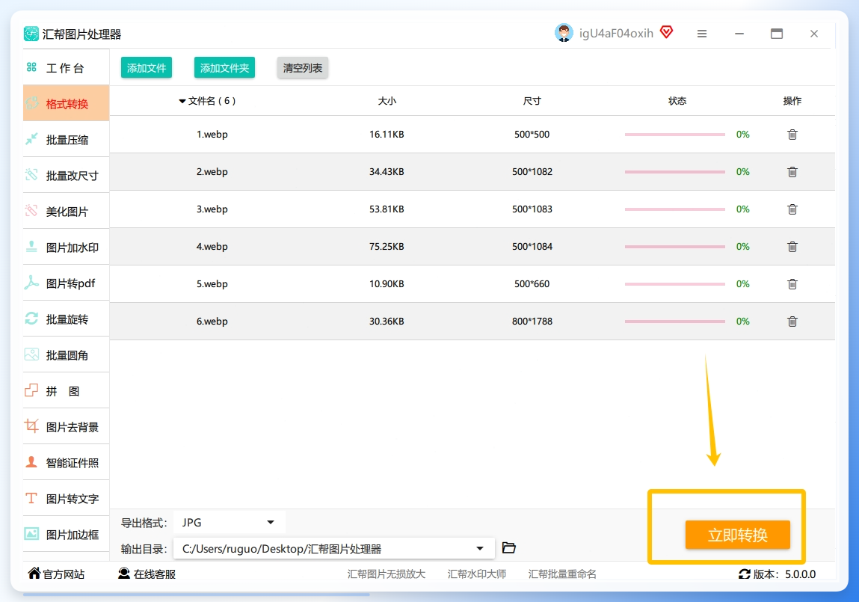Click version number 5.0.0.0
The image size is (859, 602).
click(800, 574)
